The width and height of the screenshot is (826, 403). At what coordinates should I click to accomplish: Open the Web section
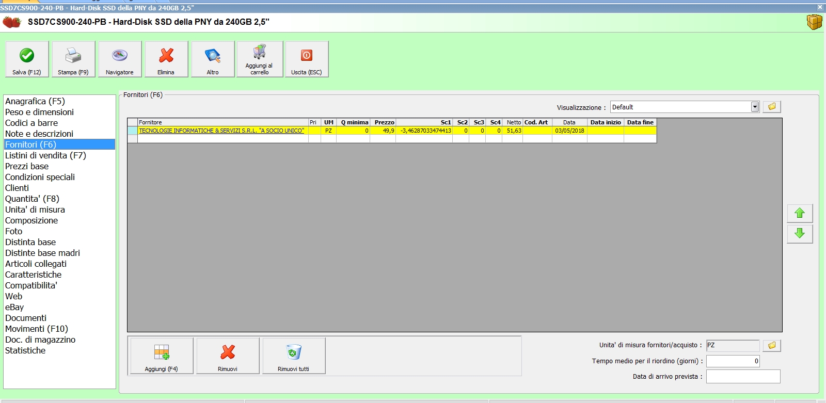tap(59, 296)
